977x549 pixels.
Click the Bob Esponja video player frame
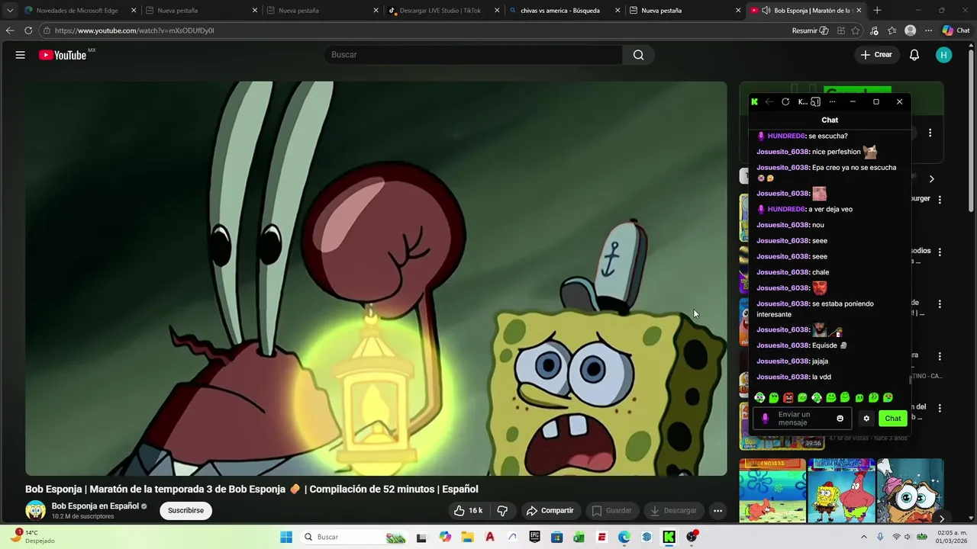(x=376, y=278)
